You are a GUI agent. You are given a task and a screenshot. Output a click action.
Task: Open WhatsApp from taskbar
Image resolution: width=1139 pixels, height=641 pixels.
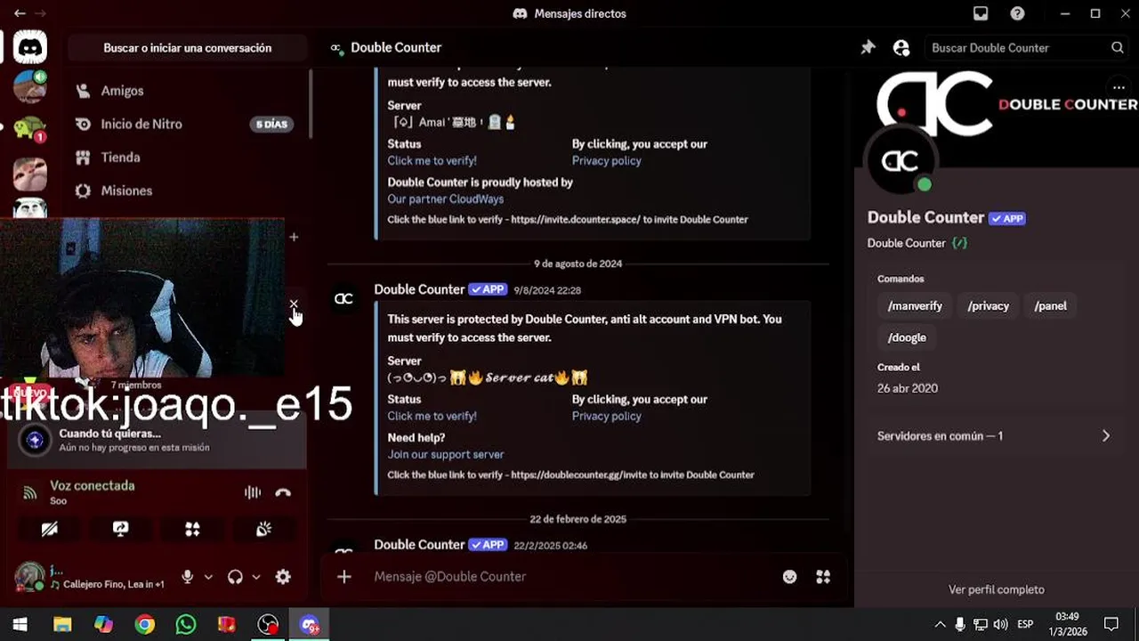185,625
